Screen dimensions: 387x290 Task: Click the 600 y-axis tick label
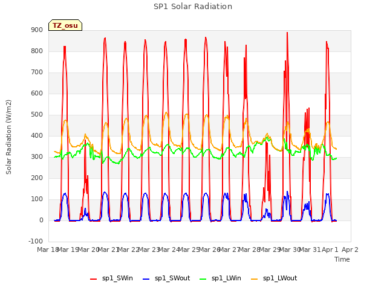coord(37,94)
